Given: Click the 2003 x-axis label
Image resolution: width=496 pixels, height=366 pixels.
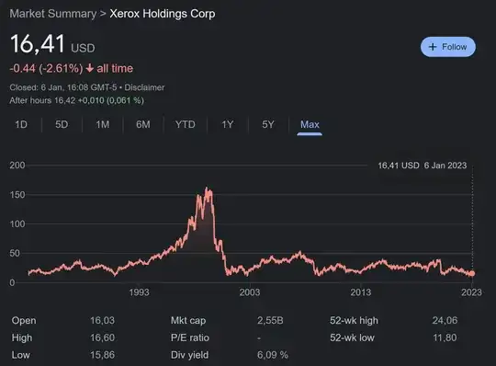Looking at the screenshot, I should coord(250,292).
